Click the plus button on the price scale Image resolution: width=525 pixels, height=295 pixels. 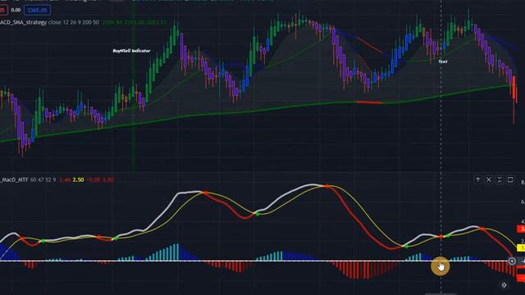tap(512, 261)
